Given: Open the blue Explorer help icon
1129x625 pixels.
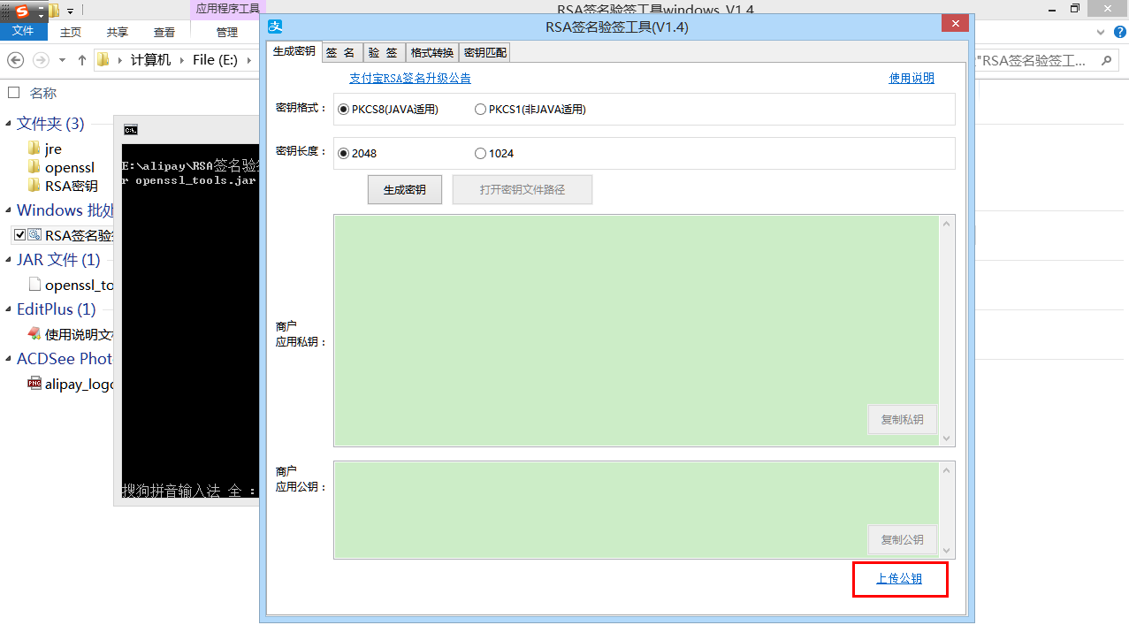Looking at the screenshot, I should (1118, 32).
